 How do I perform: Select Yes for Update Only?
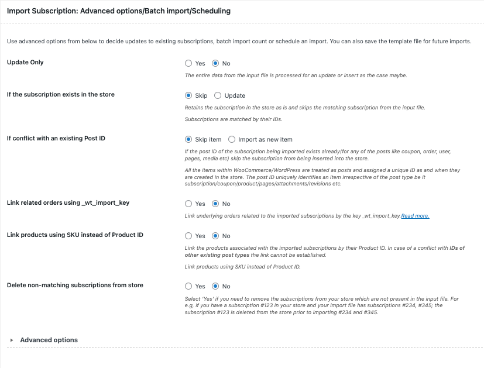[x=188, y=63]
